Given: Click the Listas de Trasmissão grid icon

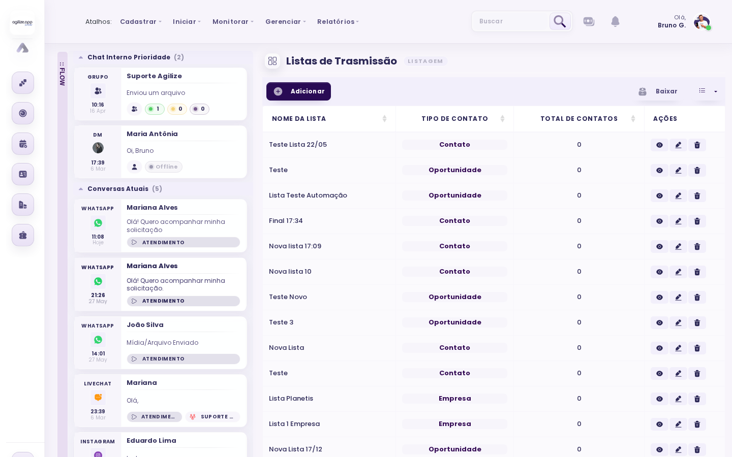Looking at the screenshot, I should coord(272,61).
